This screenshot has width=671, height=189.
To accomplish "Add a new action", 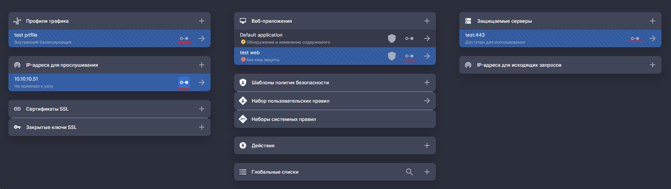I will (x=427, y=145).
